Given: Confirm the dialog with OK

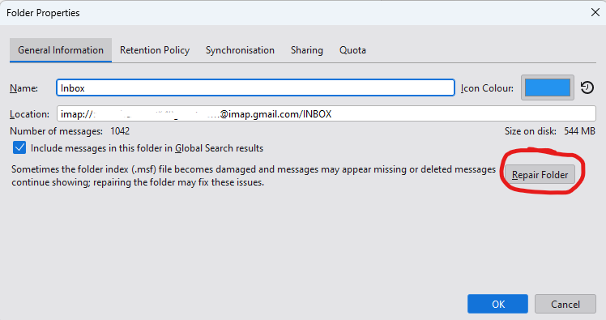Looking at the screenshot, I should click(497, 304).
